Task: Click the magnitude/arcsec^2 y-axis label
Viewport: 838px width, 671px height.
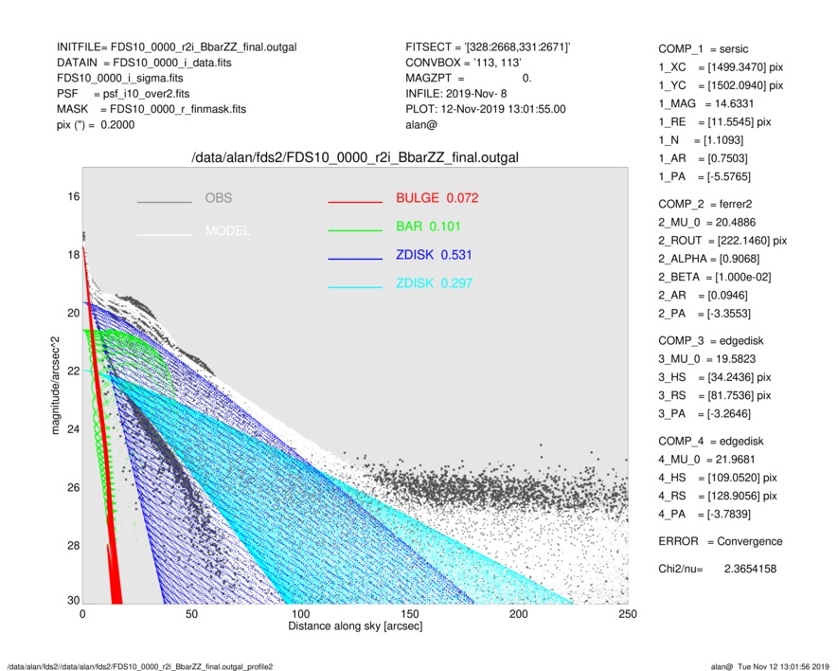Action: [56, 386]
